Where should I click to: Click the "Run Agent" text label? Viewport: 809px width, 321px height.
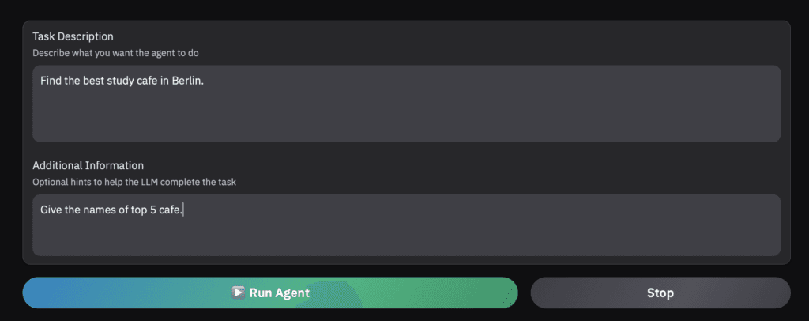coord(279,293)
